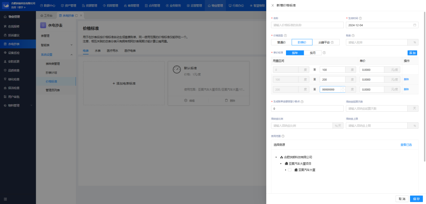Expand 亚夏汽车大厦 tree node arrow
This screenshot has width=426, height=204.
click(x=285, y=170)
